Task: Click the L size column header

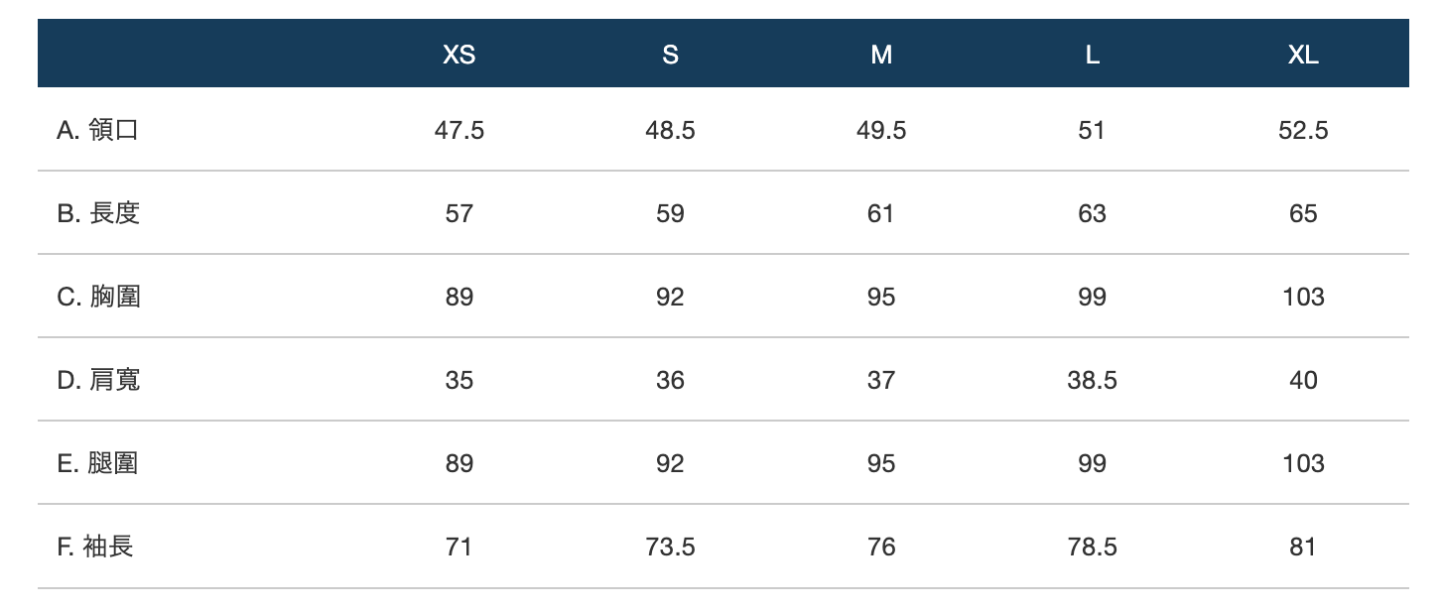Action: point(1092,56)
